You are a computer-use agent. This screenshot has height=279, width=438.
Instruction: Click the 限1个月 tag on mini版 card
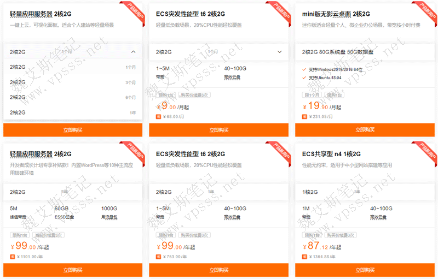point(312,95)
